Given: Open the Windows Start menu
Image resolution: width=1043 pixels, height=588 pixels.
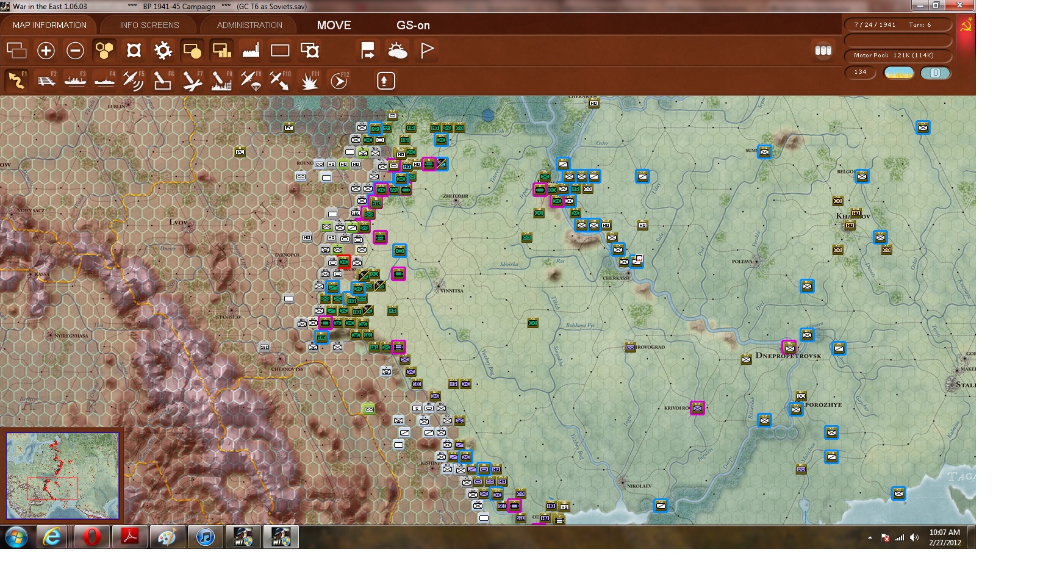Looking at the screenshot, I should tap(16, 537).
